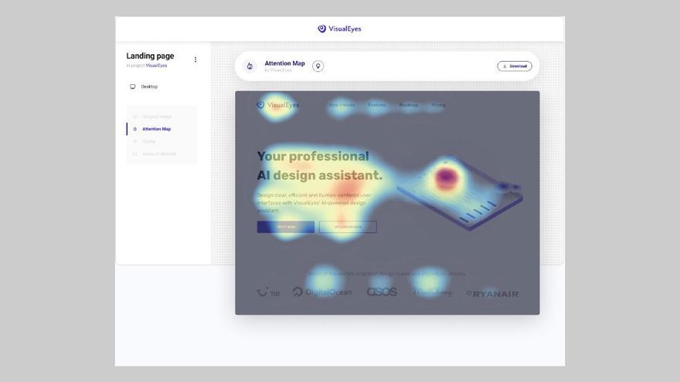Click the lightbulb hint icon beside Attention Map
The width and height of the screenshot is (680, 382).
(x=318, y=66)
